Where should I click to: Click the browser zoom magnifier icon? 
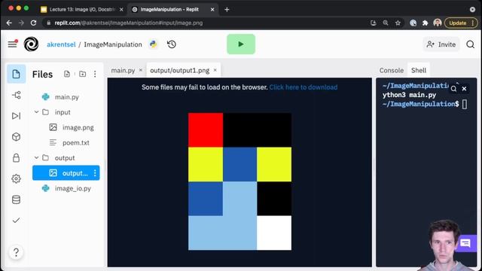[x=386, y=23]
